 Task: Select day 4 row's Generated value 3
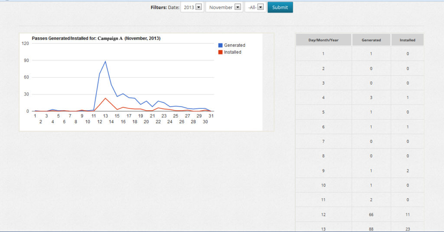(371, 98)
